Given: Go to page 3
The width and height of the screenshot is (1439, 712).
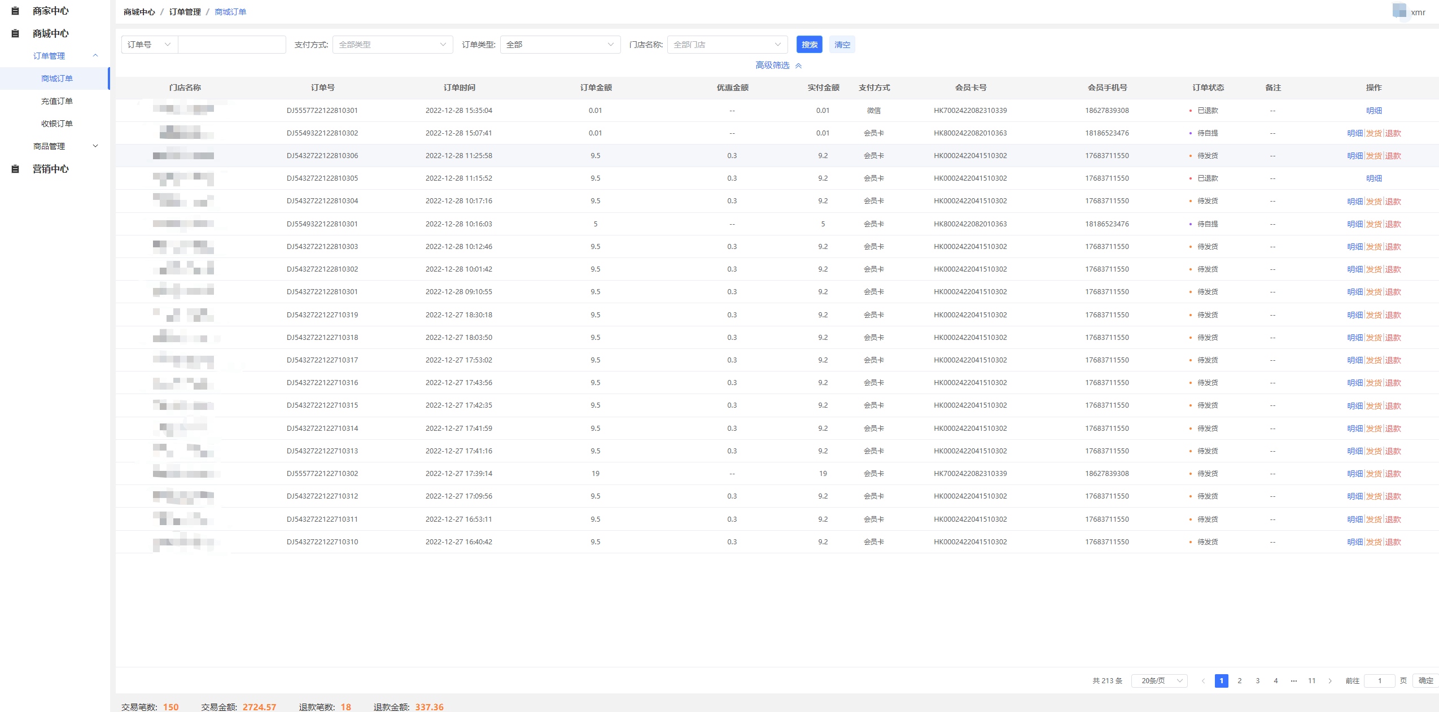Looking at the screenshot, I should (1257, 680).
